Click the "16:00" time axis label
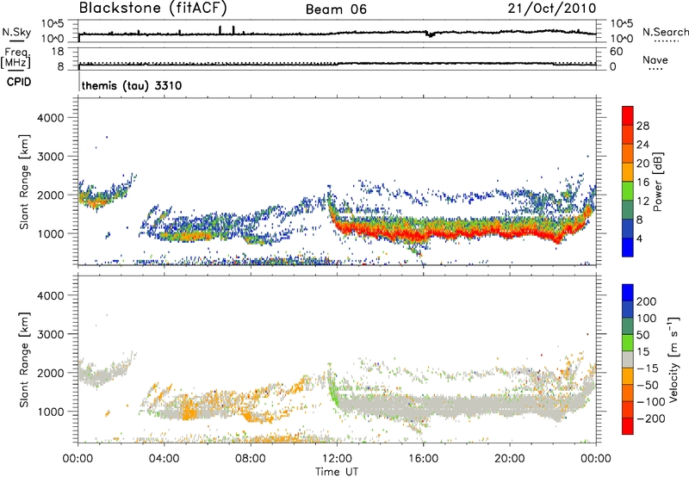689x477 pixels. [423, 459]
